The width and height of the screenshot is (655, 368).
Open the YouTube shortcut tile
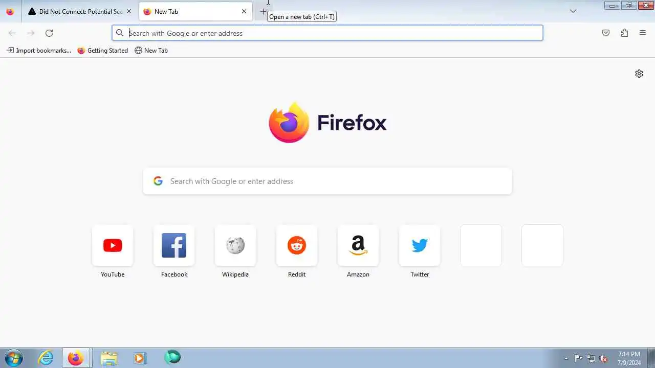(x=113, y=245)
